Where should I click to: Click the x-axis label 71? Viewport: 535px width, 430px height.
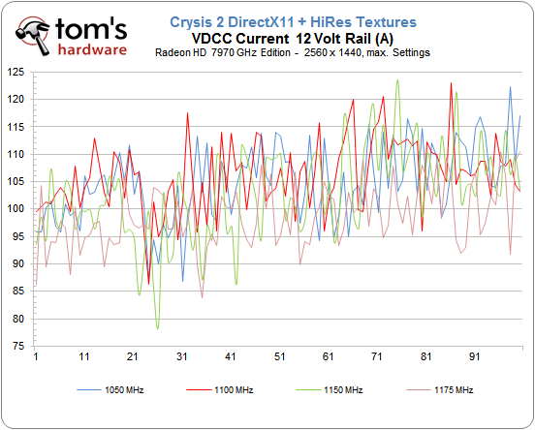[x=377, y=356]
